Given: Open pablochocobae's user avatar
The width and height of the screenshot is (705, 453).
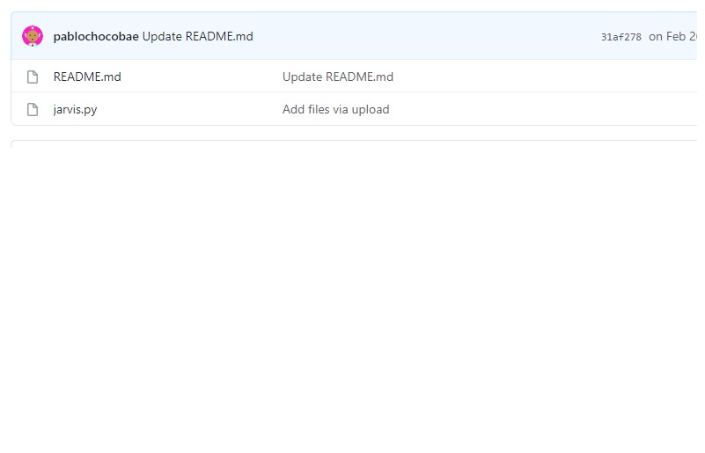Looking at the screenshot, I should click(33, 36).
